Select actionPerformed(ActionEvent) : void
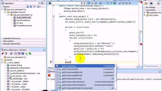The height and width of the screenshot is (91, 162). 26,73
